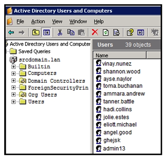
Task: Click the toma.buchanan user icon
Action: click(98, 86)
